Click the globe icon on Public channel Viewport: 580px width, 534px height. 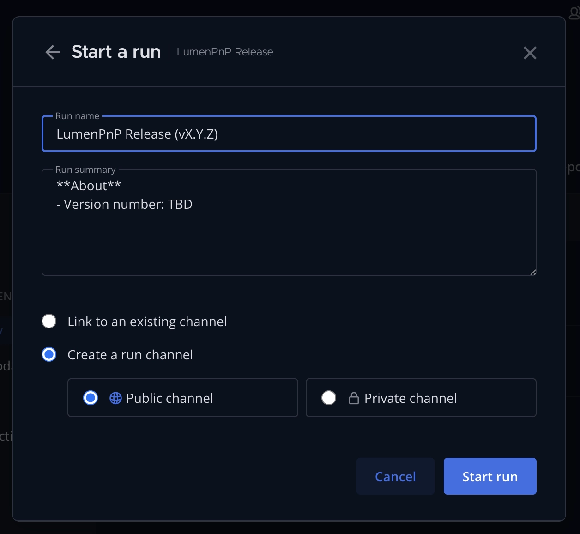click(x=115, y=398)
